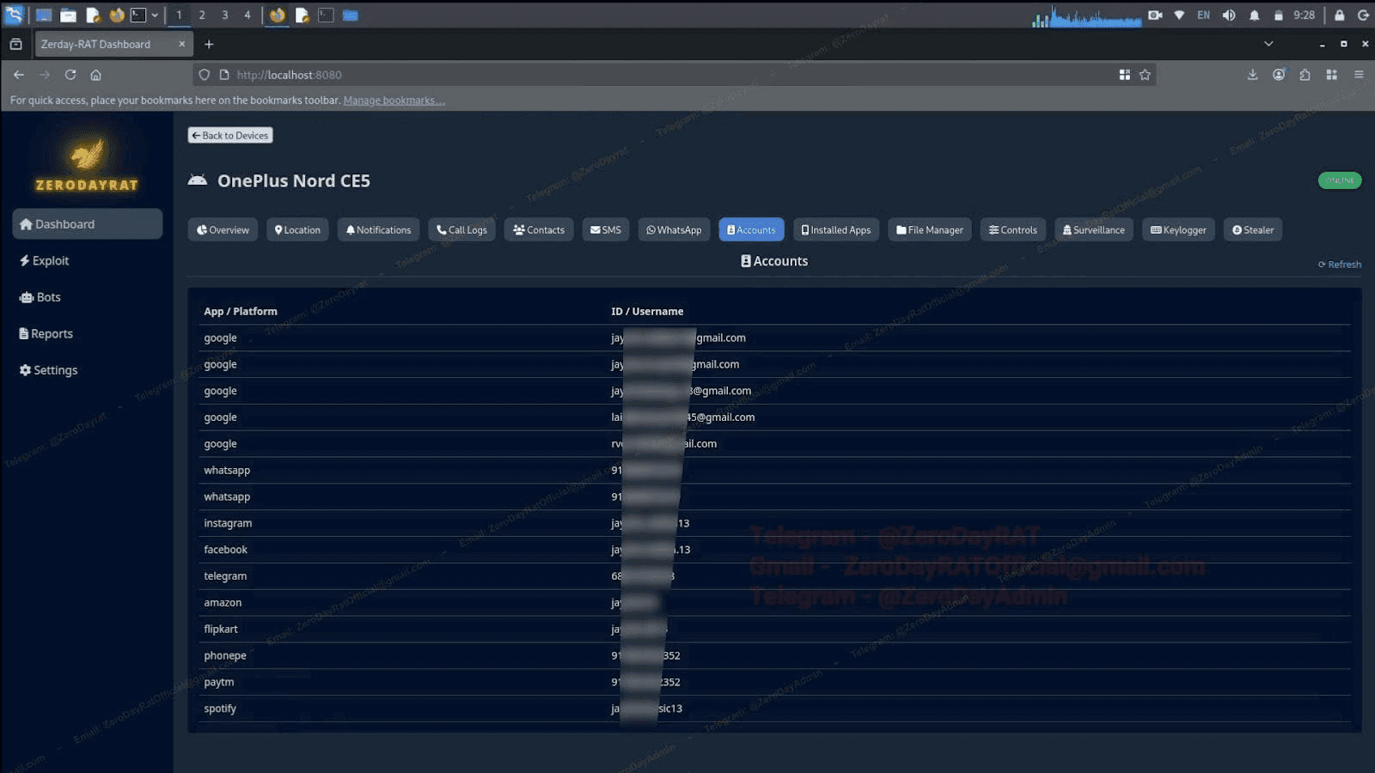1375x773 pixels.
Task: Select the Zerday-RAT Dashboard browser tab
Action: [x=113, y=44]
